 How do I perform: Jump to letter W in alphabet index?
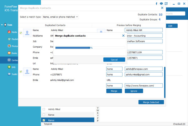tap(98, 110)
